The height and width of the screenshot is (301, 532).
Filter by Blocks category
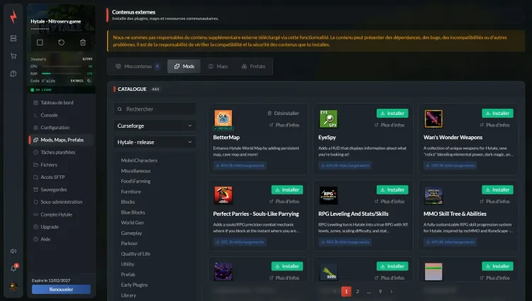[128, 202]
